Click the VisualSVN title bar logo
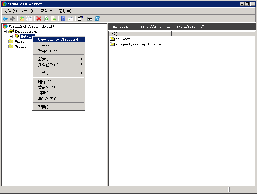Image resolution: width=257 pixels, height=194 pixels. 4,4
